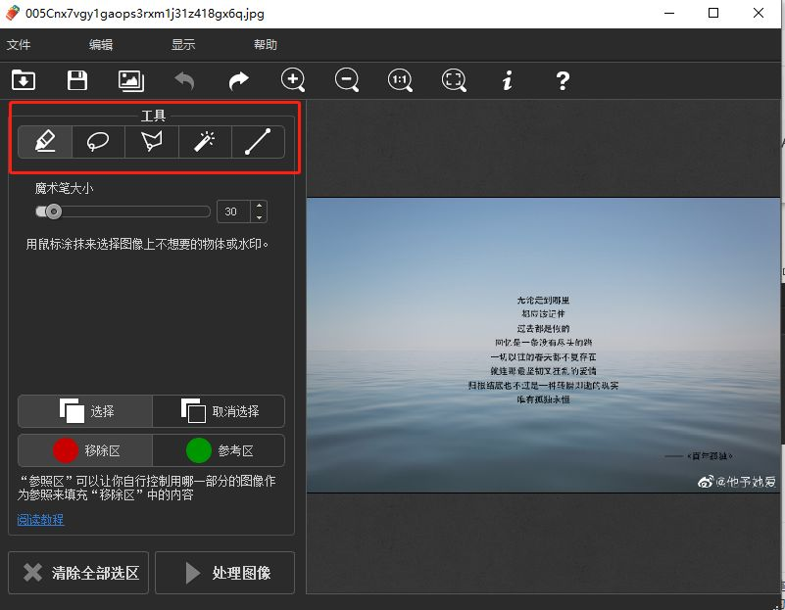Zoom out with the minus magnifier
Viewport: 785px width, 610px height.
click(346, 80)
